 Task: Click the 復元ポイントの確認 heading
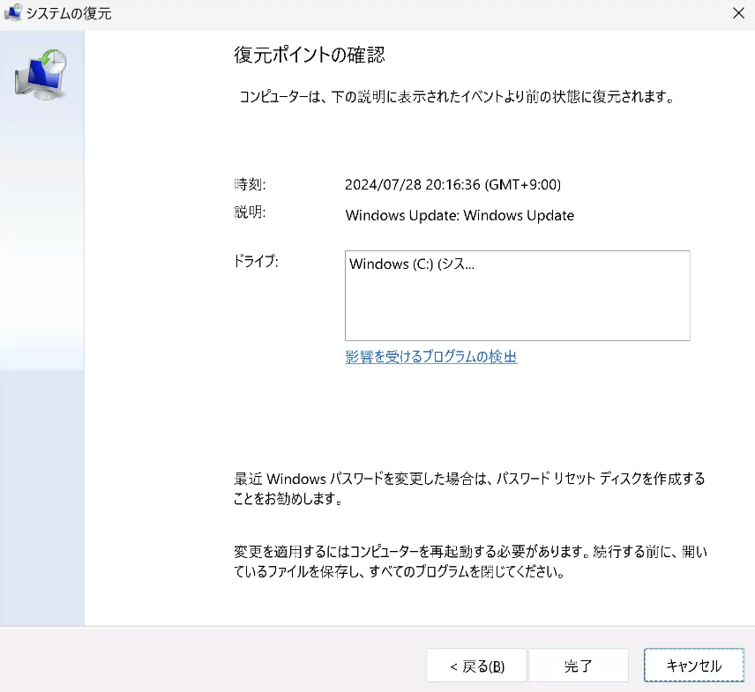[x=309, y=55]
